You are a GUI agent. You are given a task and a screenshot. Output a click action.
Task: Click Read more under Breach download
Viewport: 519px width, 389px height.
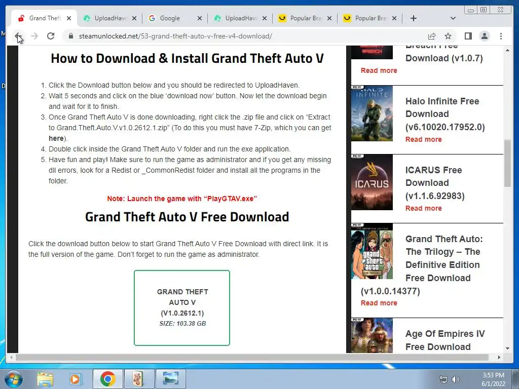(x=379, y=70)
